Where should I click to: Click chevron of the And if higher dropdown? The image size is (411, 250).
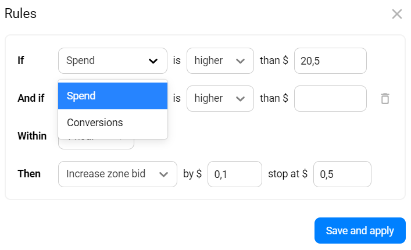[240, 99]
